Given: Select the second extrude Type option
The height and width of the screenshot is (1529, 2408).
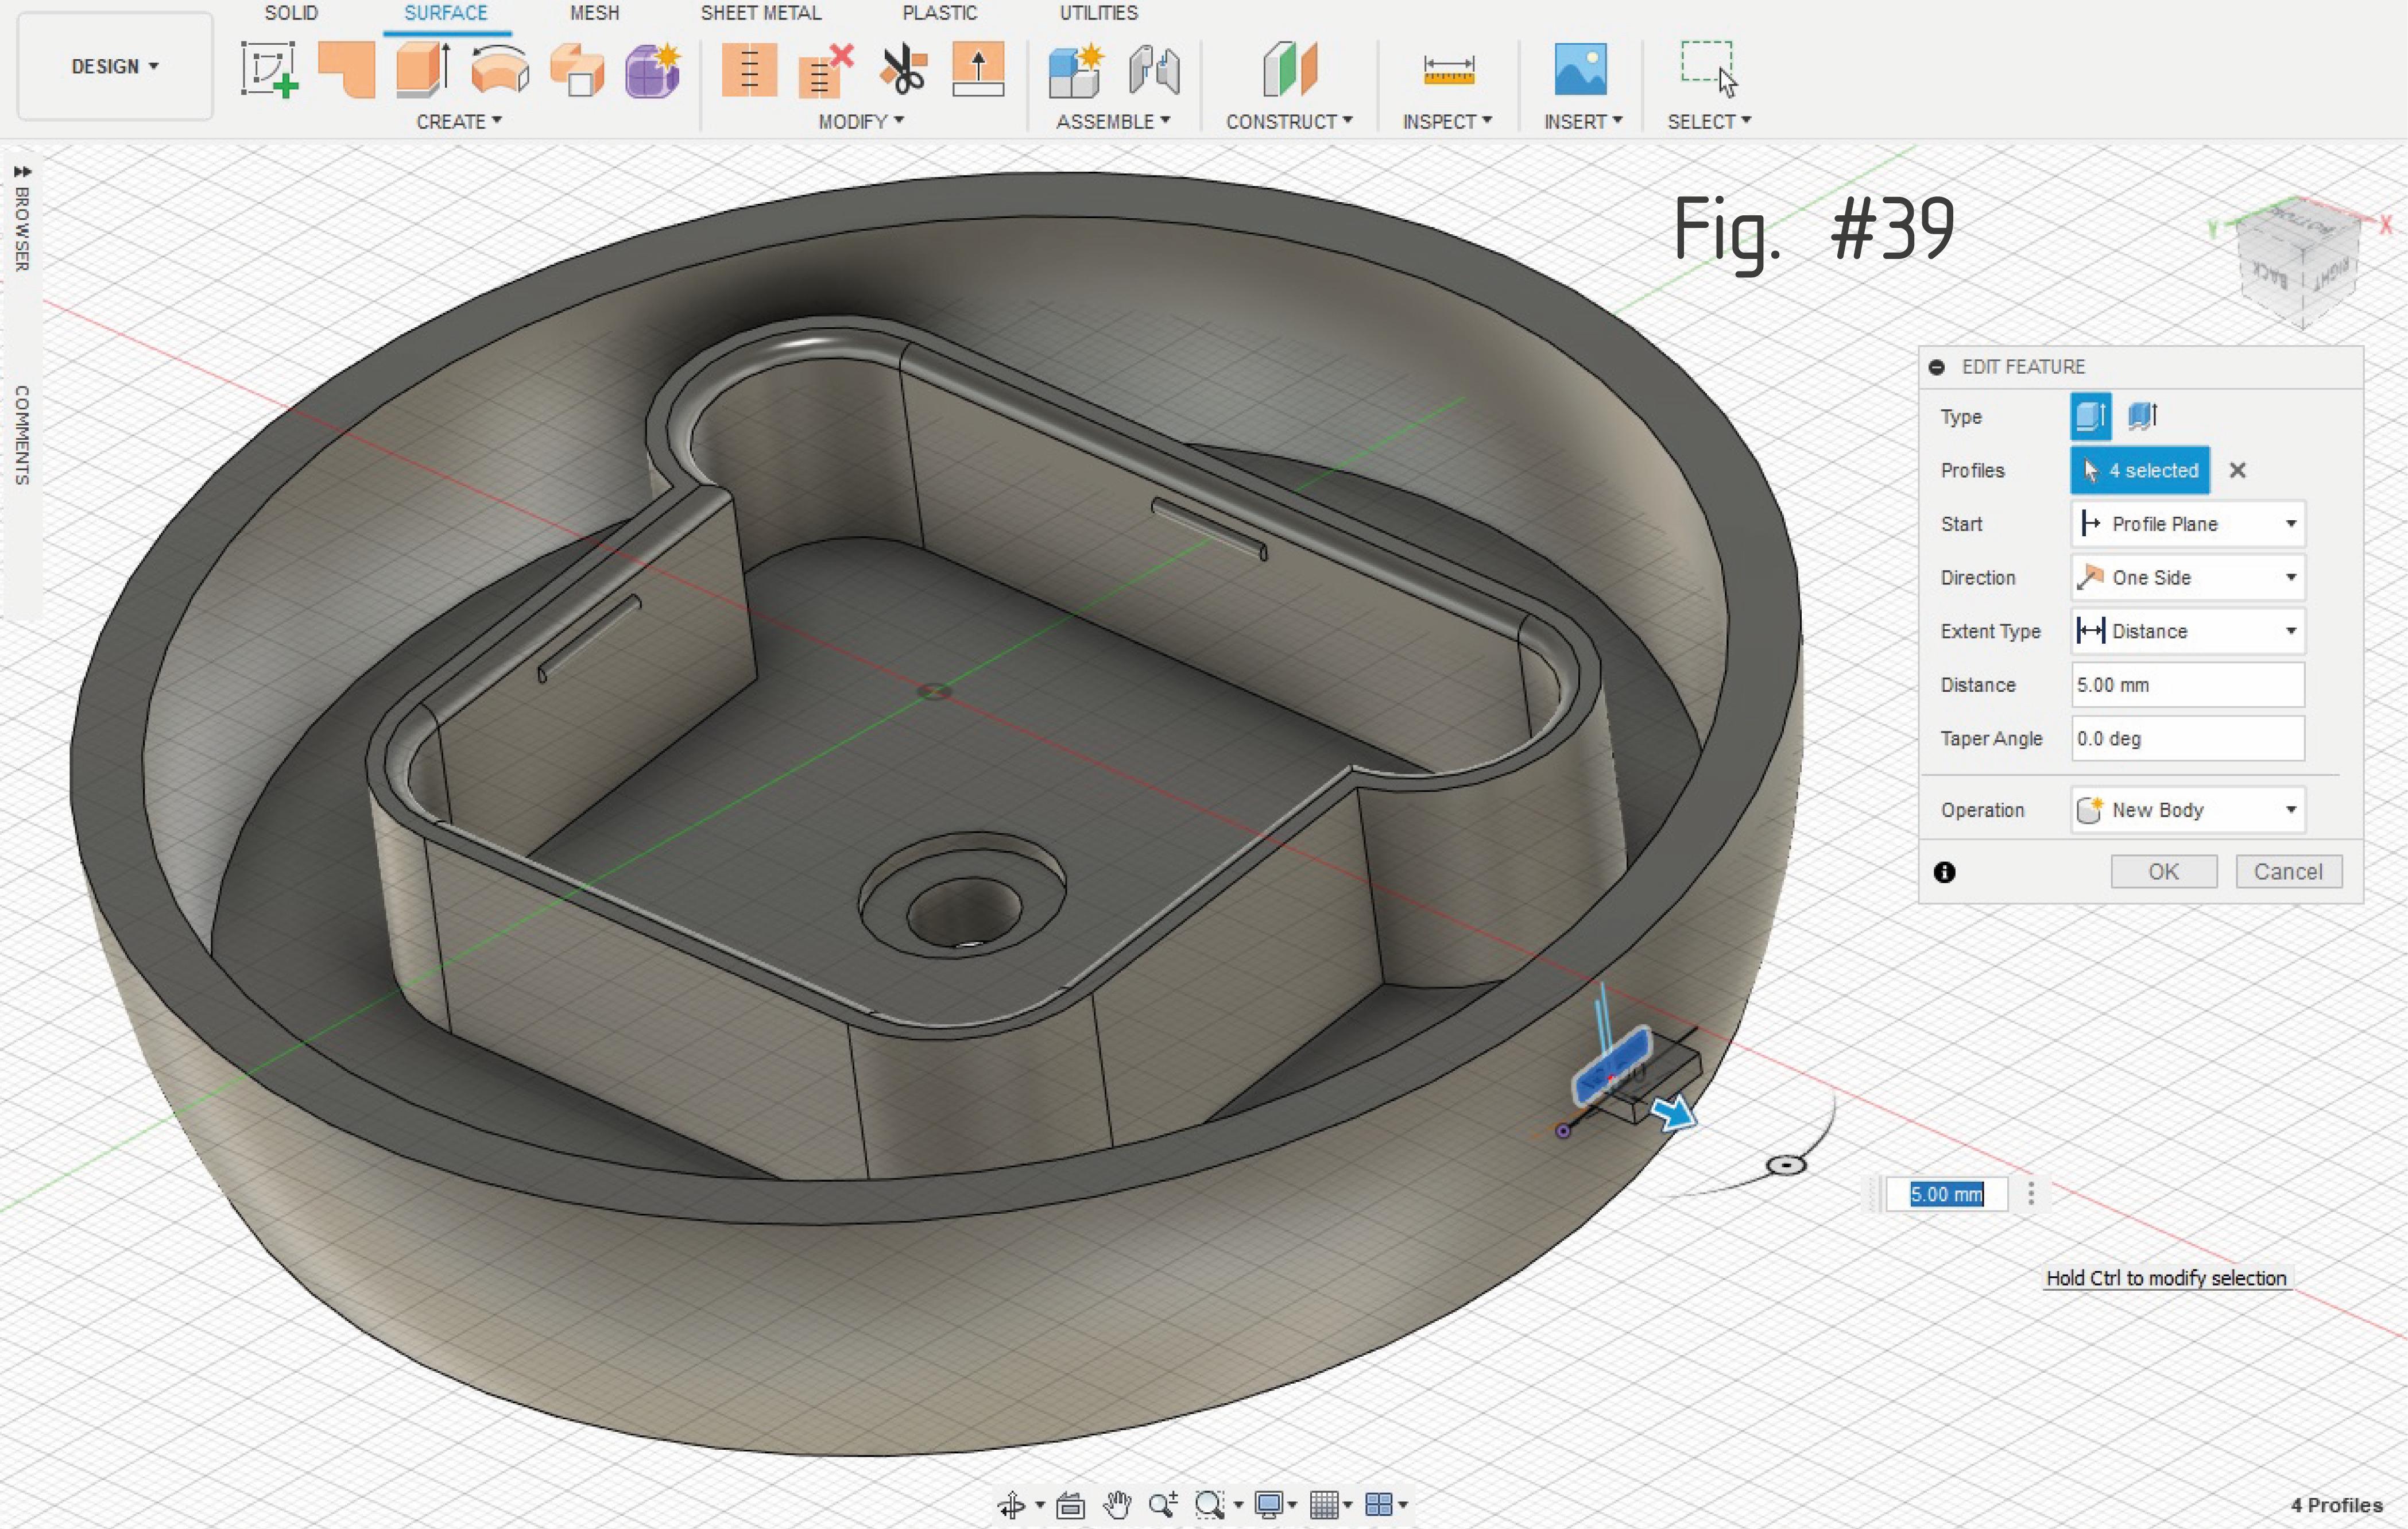Looking at the screenshot, I should pyautogui.click(x=2142, y=416).
